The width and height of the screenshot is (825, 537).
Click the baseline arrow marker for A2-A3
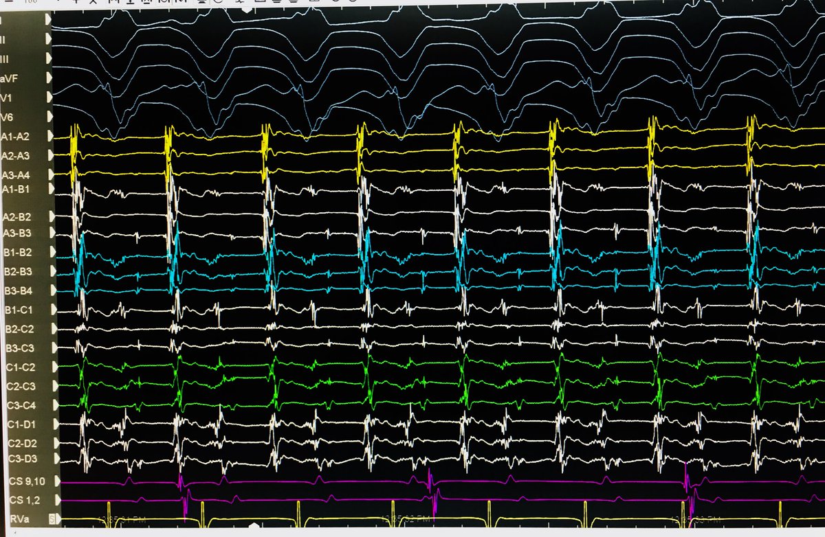coord(49,156)
